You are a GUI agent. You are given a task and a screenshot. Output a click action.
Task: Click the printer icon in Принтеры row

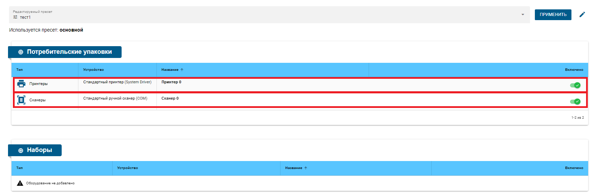pos(21,84)
